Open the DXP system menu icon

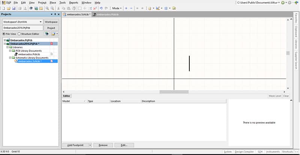[3, 3]
